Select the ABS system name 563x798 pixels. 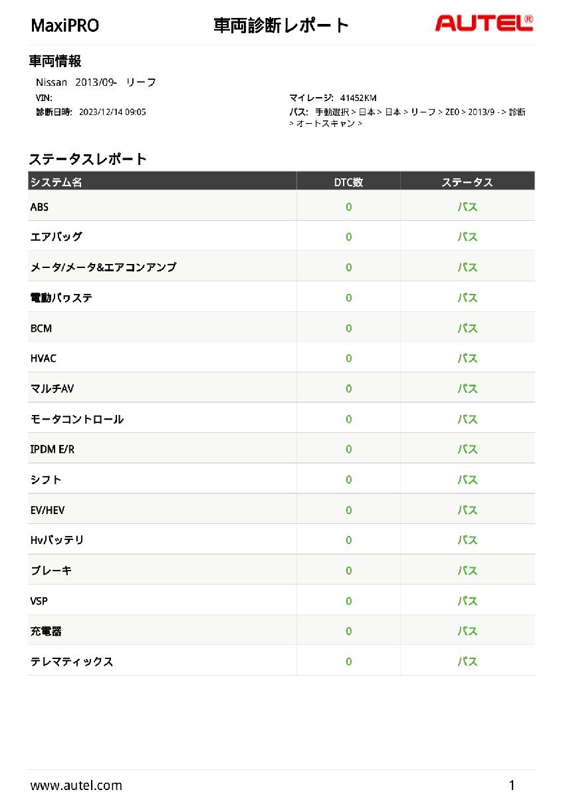click(x=40, y=207)
